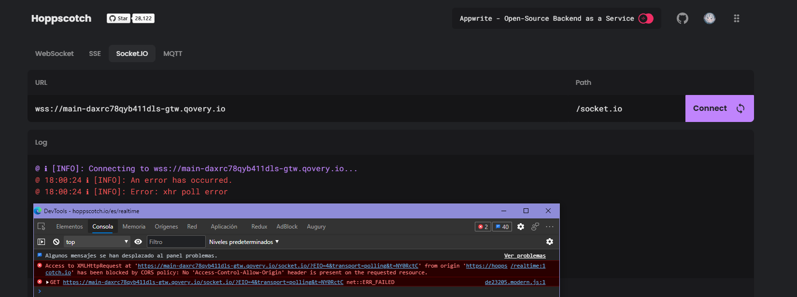Click the red error count badge showing 2

coord(483,227)
